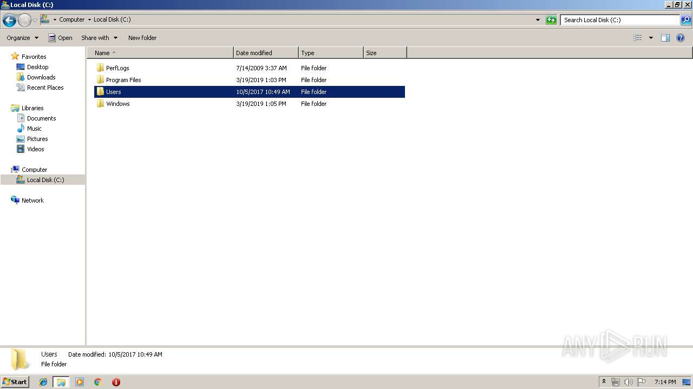This screenshot has height=389, width=693.
Task: Click Show desktop button at taskbar end
Action: click(687, 382)
